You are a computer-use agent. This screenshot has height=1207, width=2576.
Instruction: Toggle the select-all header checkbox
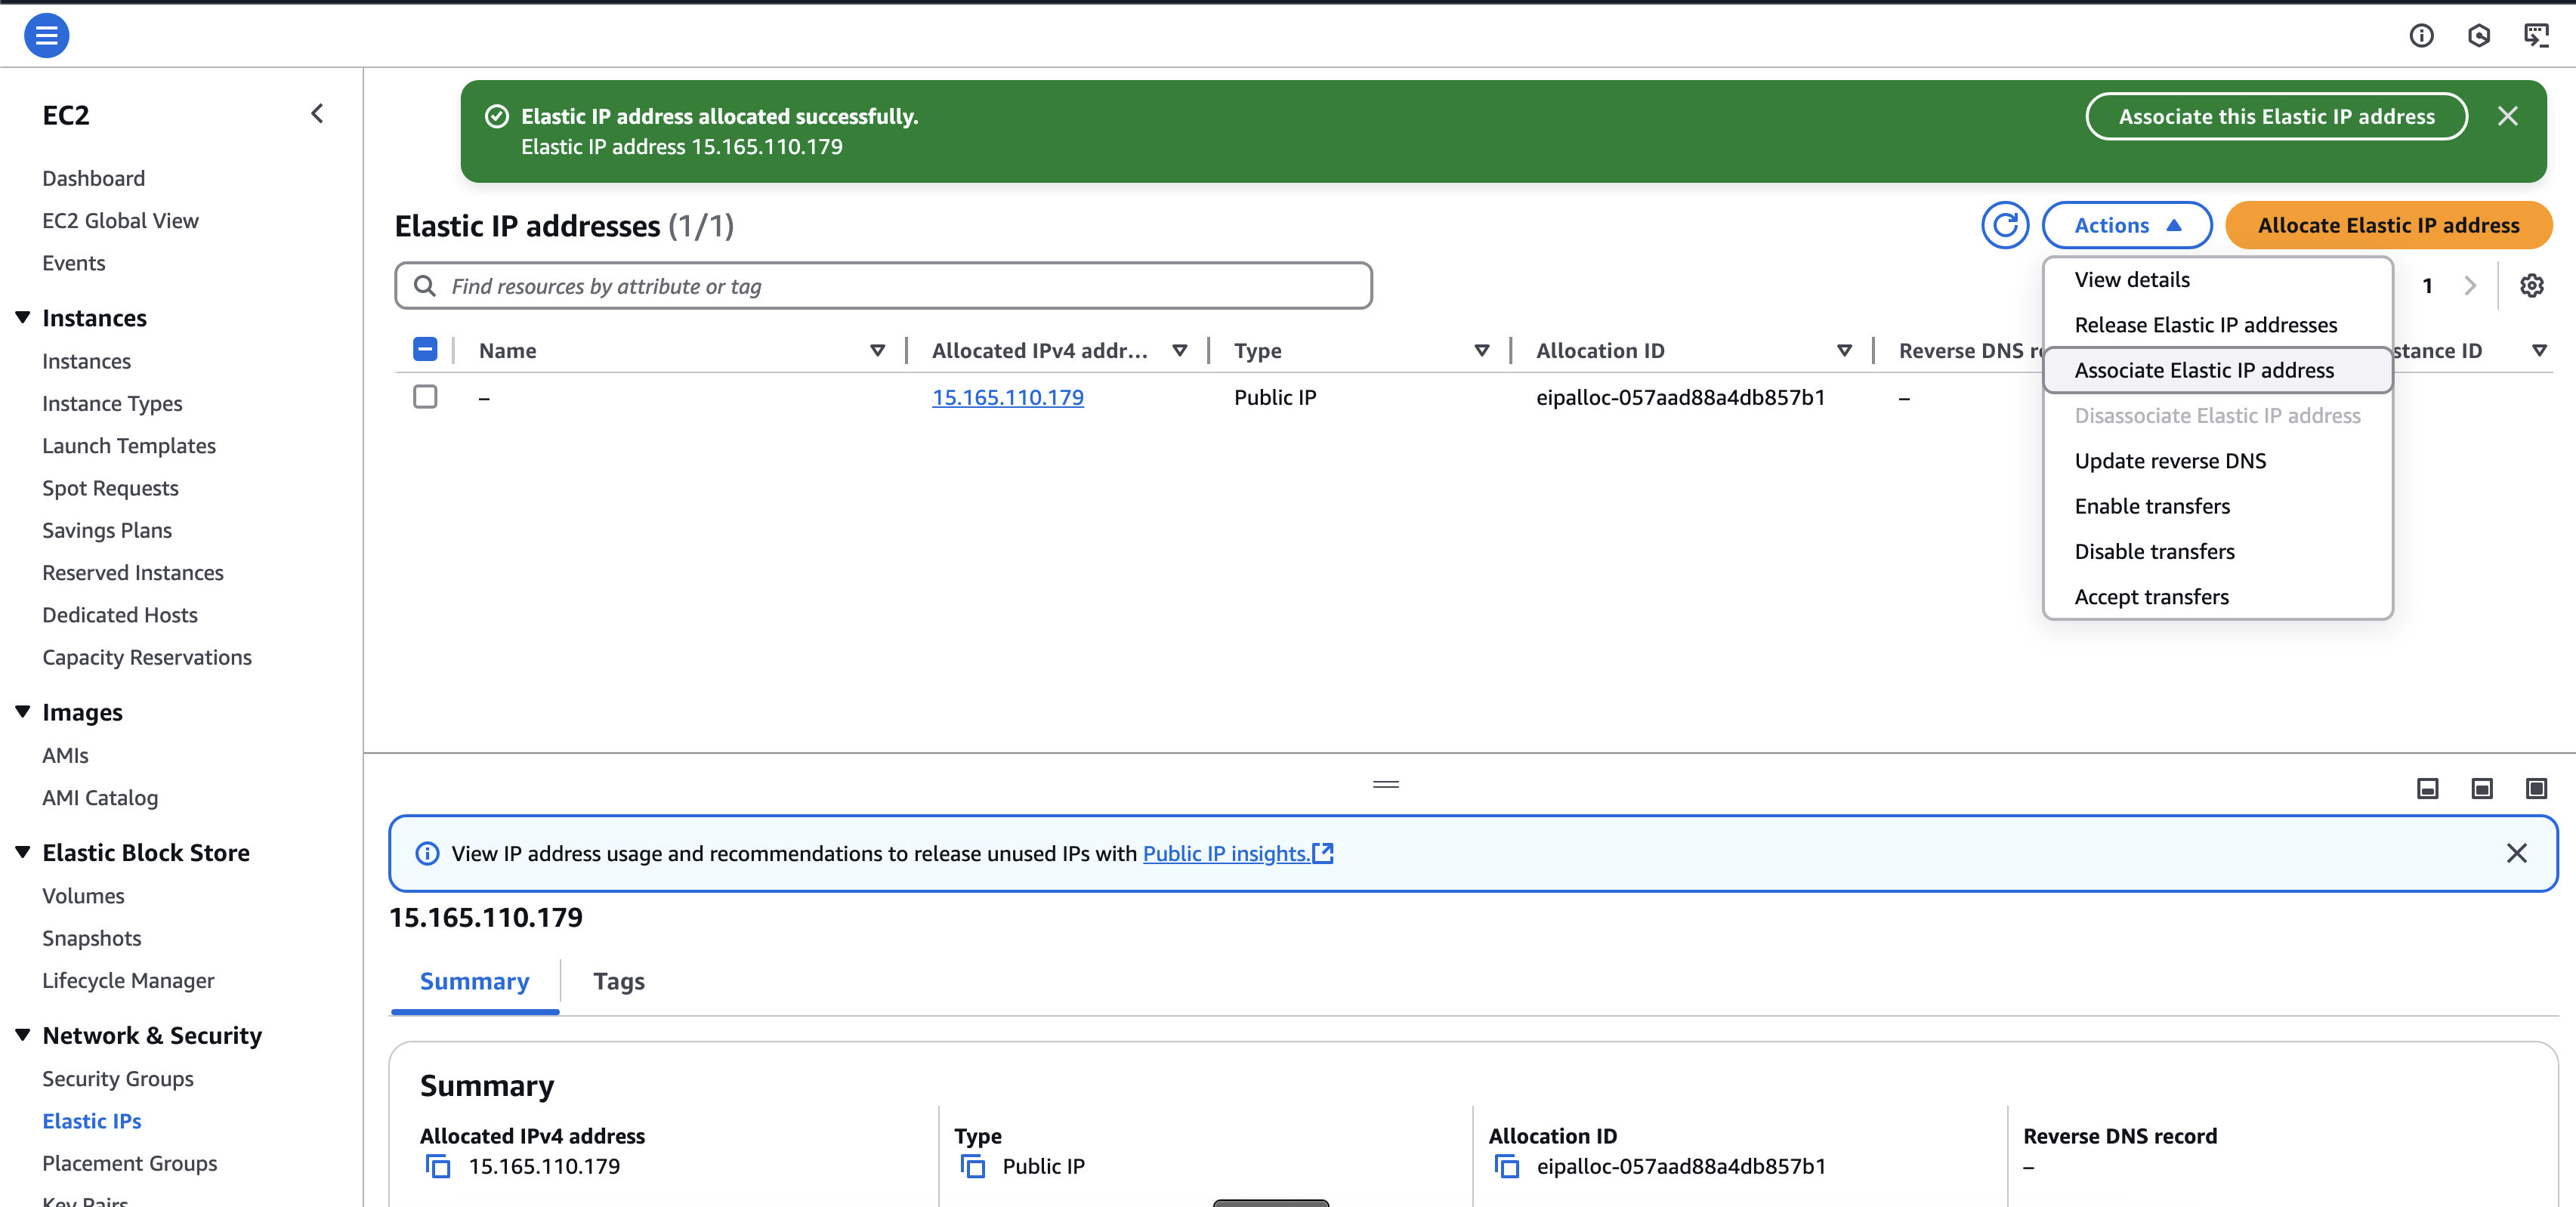(x=425, y=350)
